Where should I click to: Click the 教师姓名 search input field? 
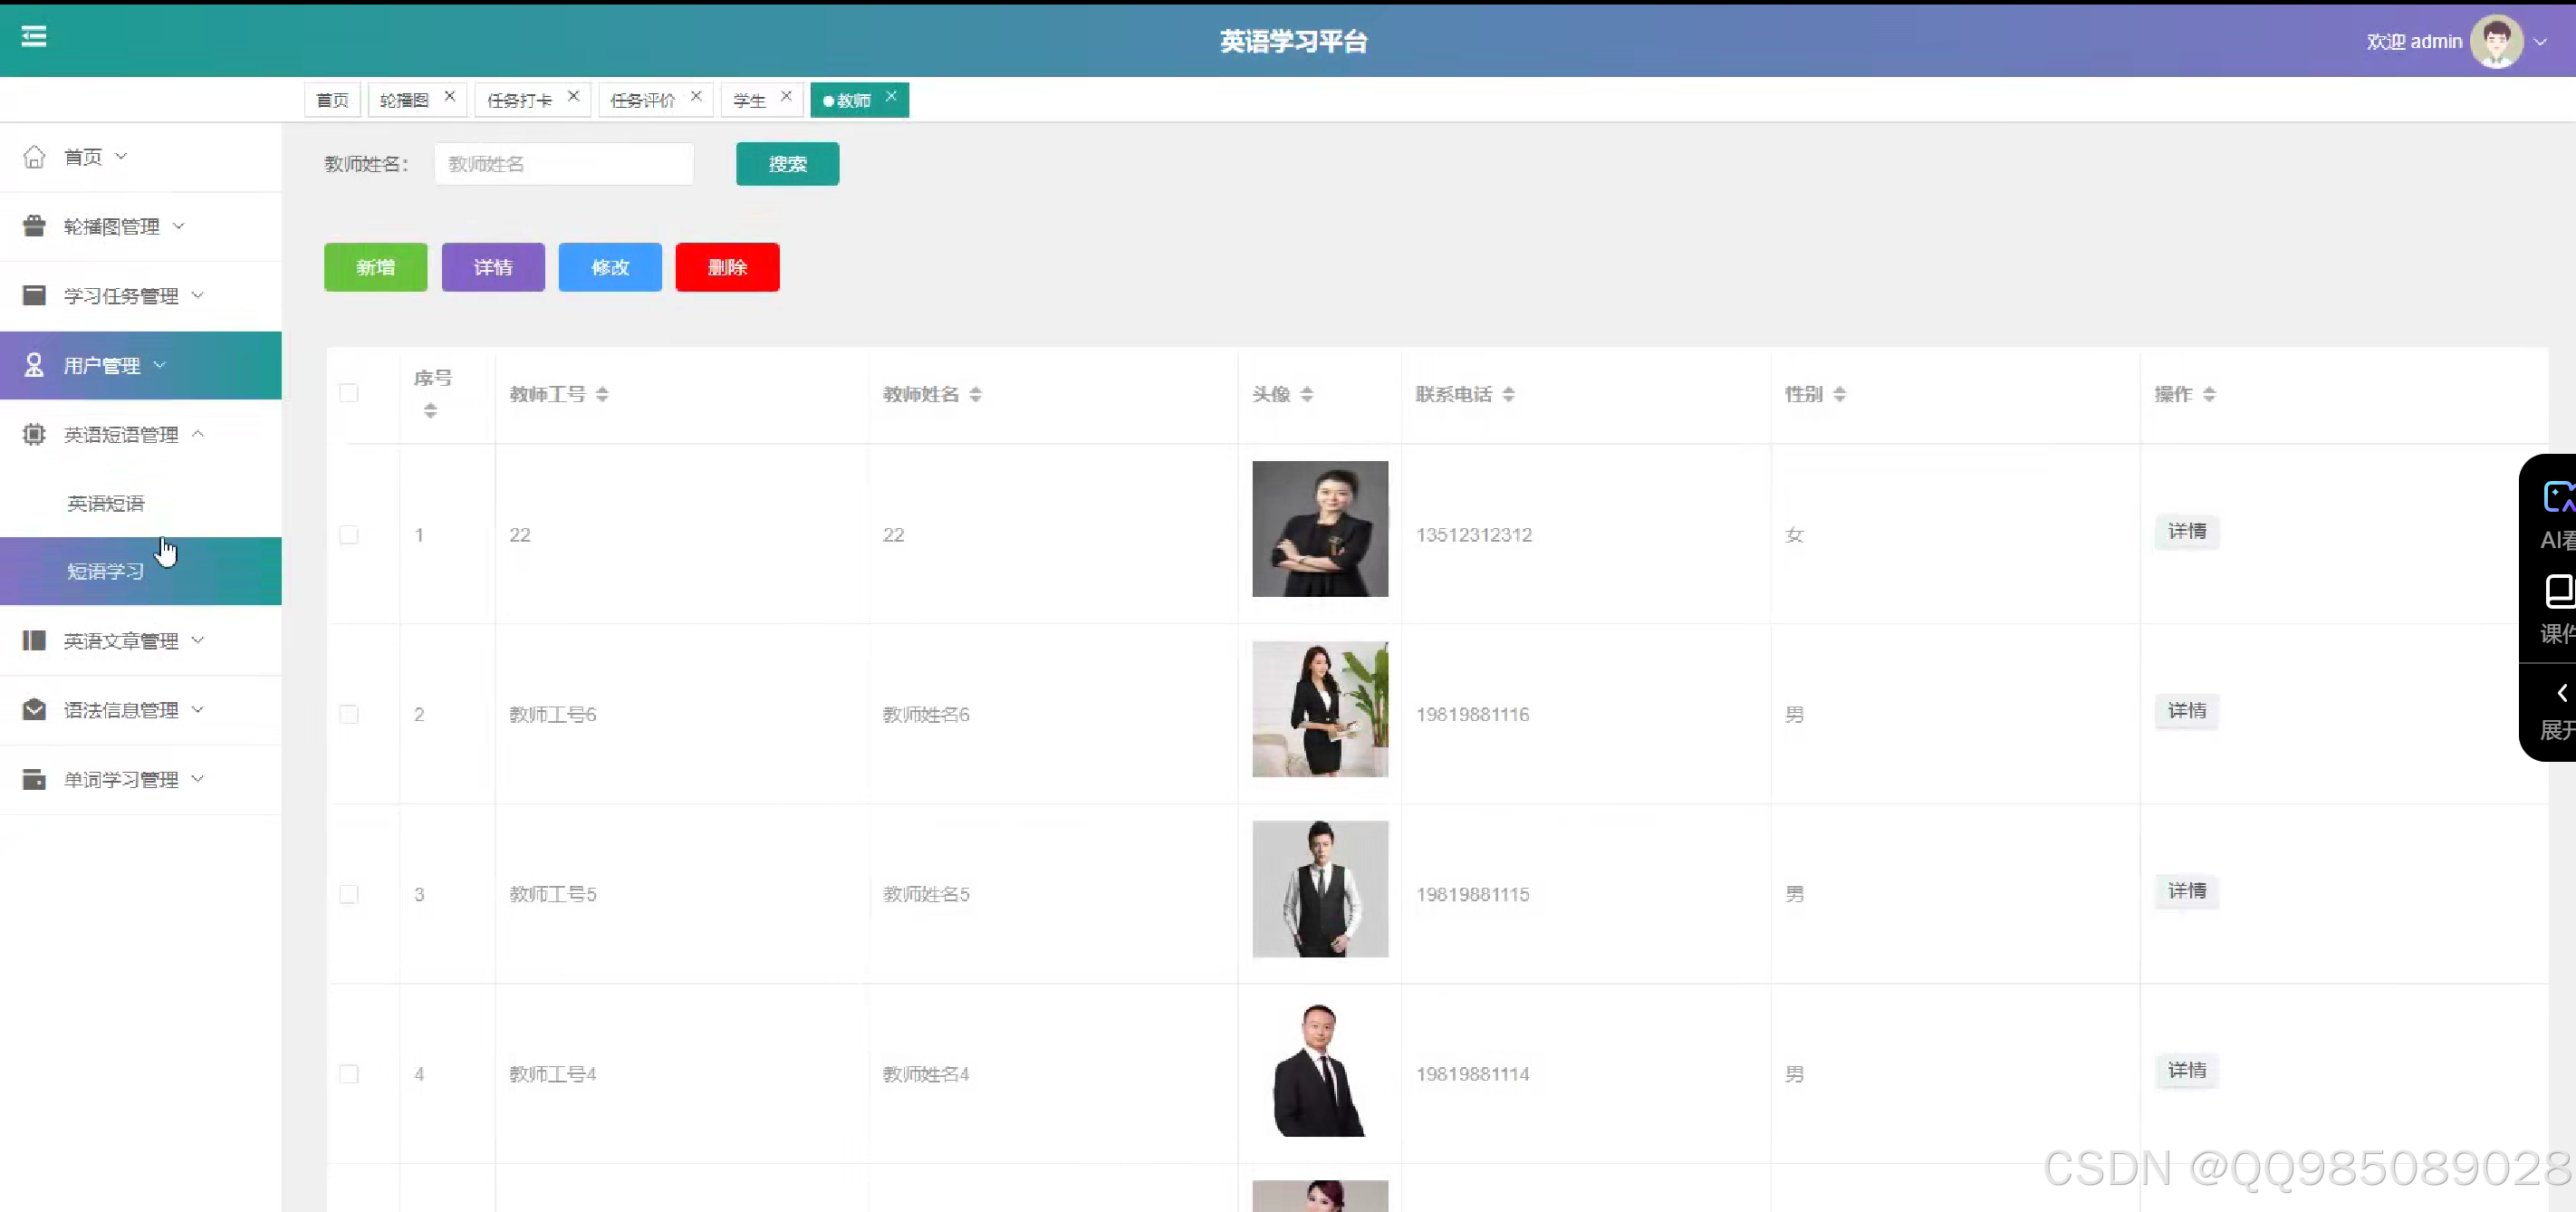click(x=563, y=163)
